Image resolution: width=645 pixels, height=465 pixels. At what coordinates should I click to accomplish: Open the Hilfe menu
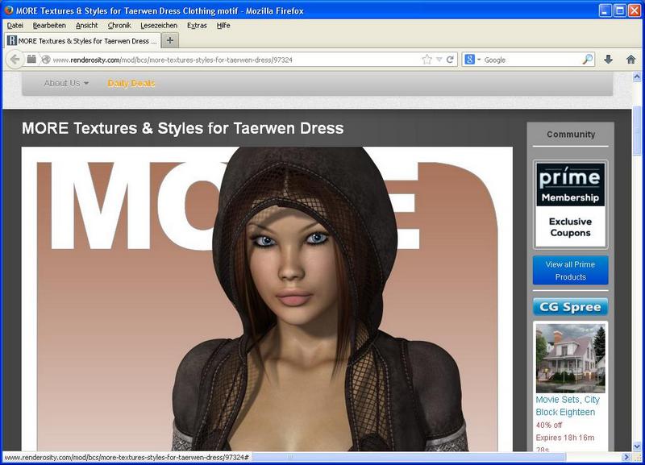pos(223,26)
